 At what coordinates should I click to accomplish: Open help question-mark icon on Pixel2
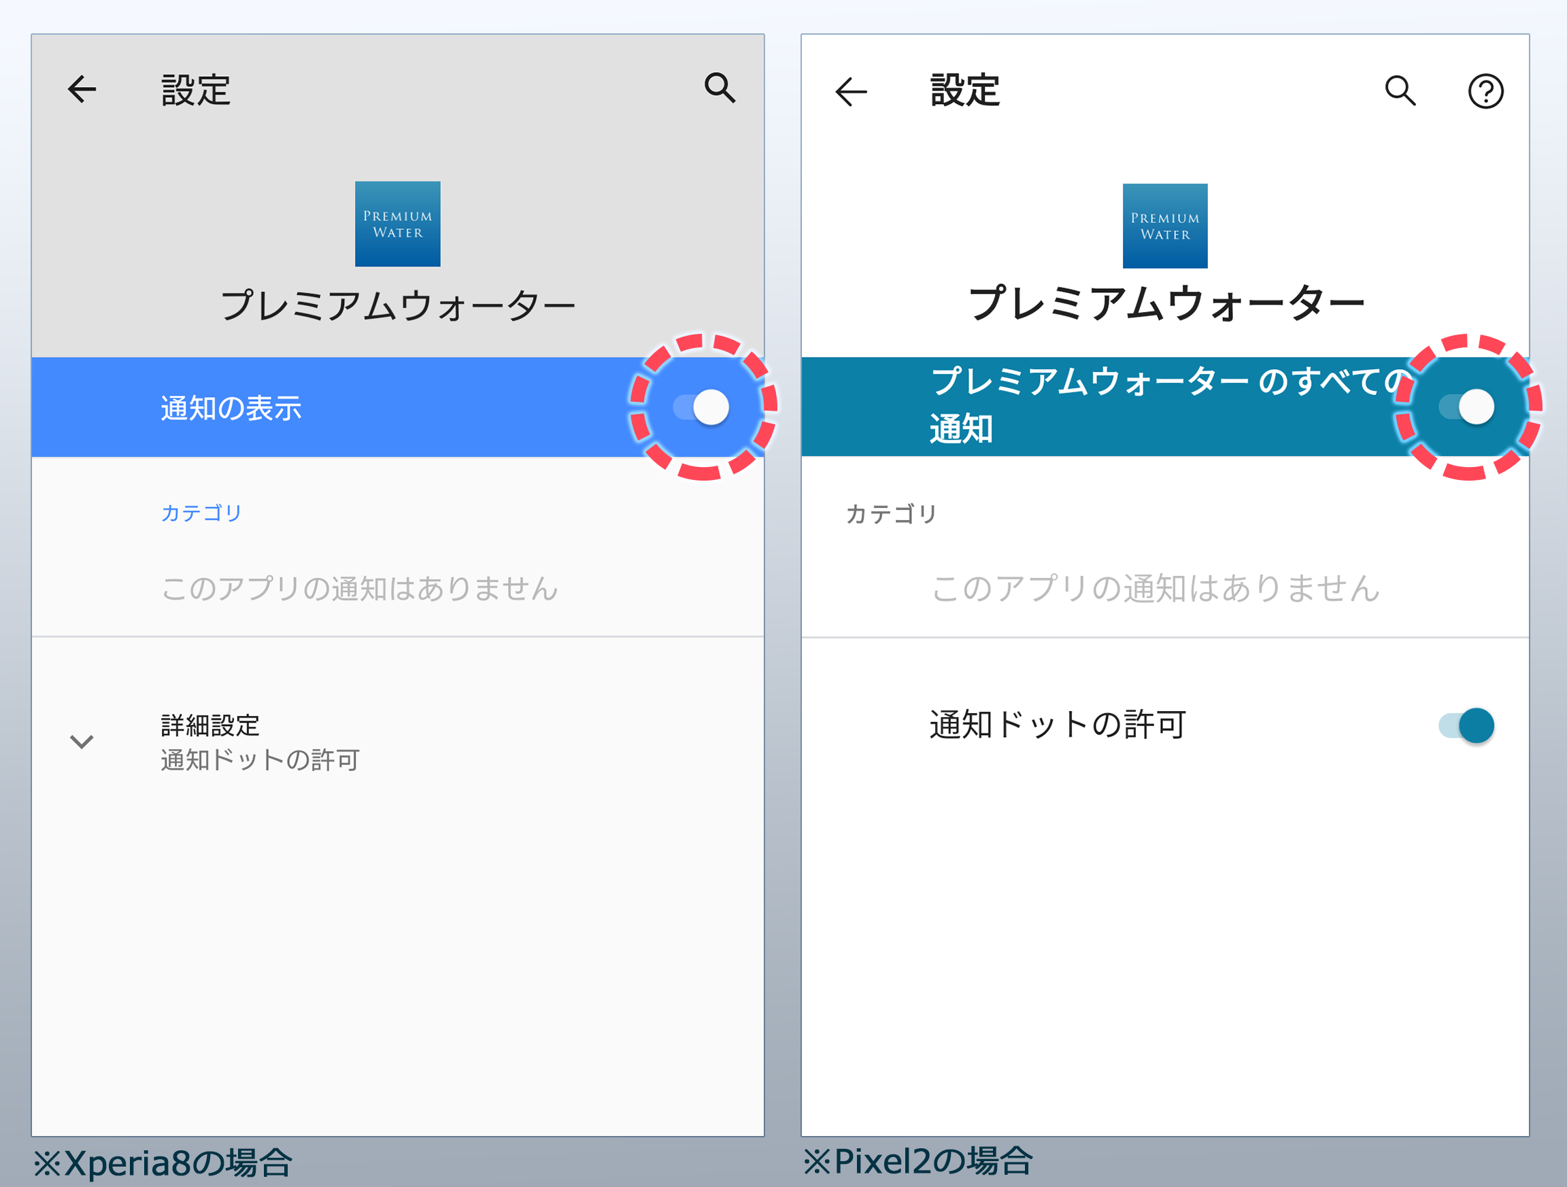tap(1485, 91)
